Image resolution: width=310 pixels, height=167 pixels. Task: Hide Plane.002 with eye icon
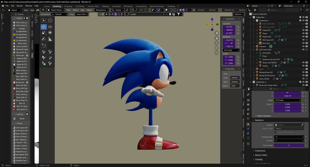tap(303, 37)
